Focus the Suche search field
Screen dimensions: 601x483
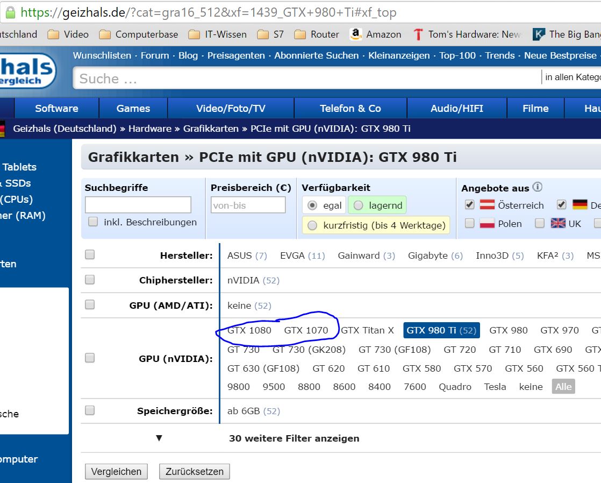306,79
